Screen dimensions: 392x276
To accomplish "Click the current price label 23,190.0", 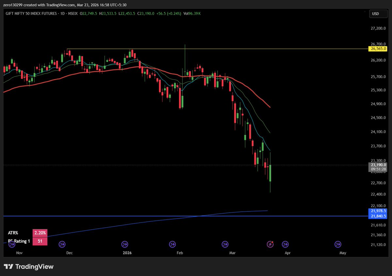I will click(x=378, y=165).
